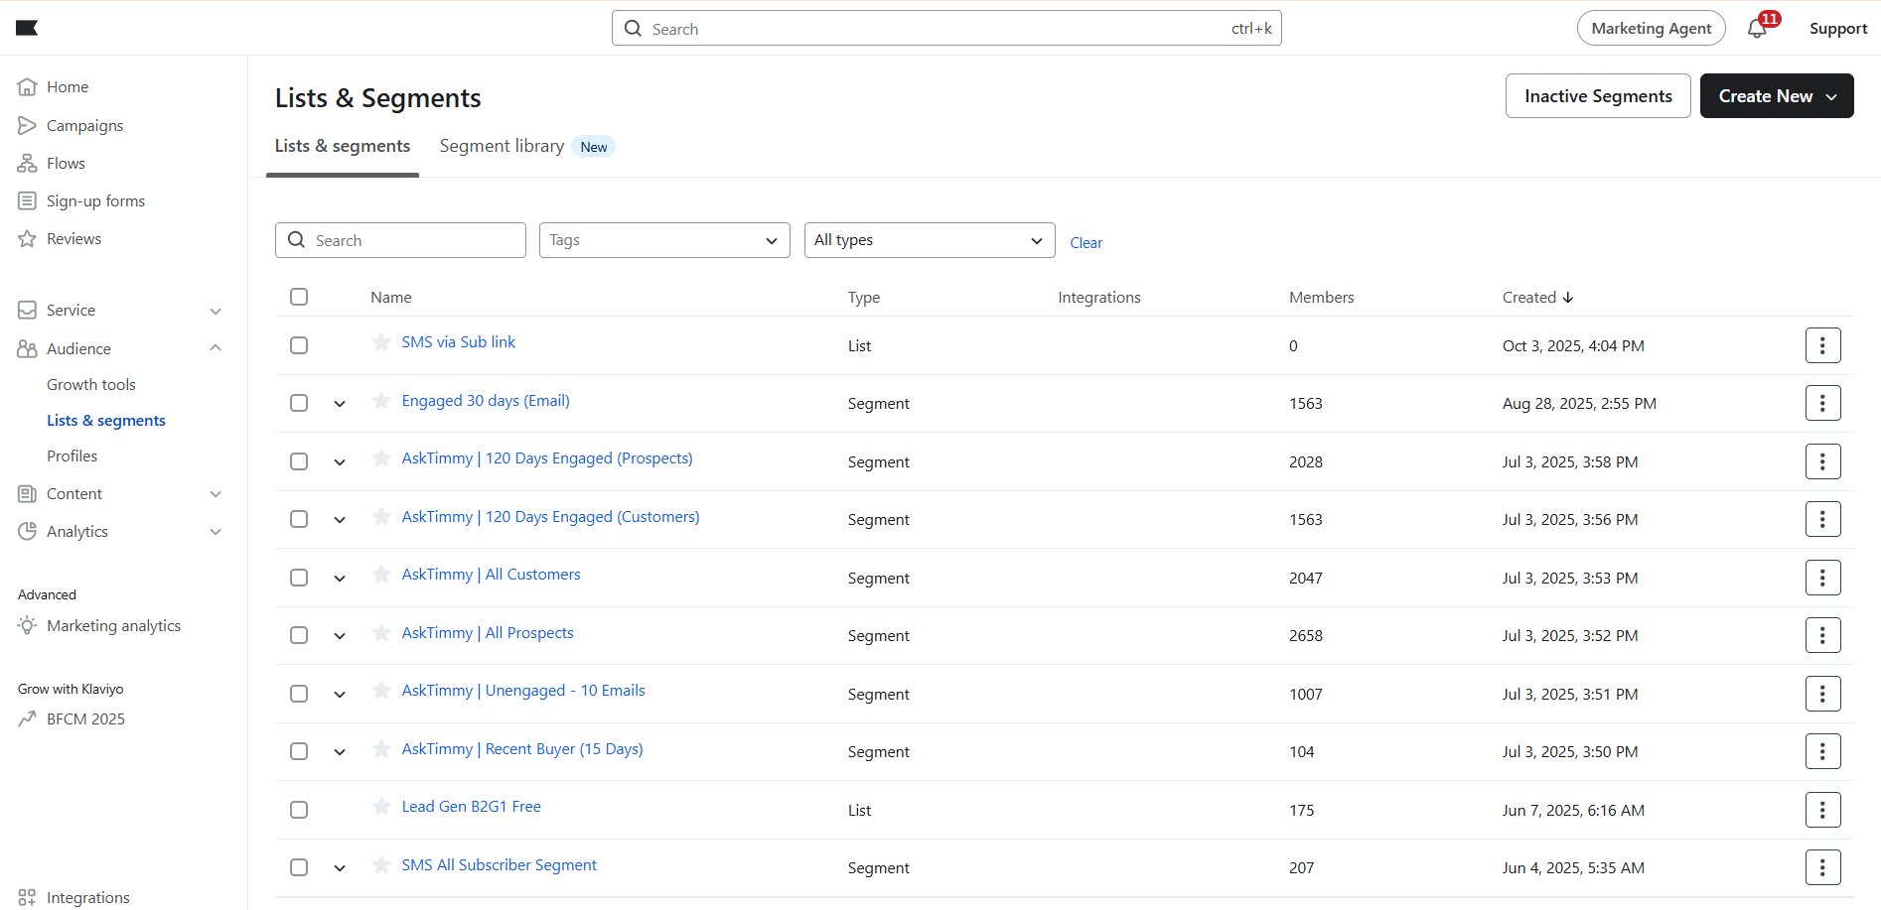Click the lists search field

pos(400,240)
